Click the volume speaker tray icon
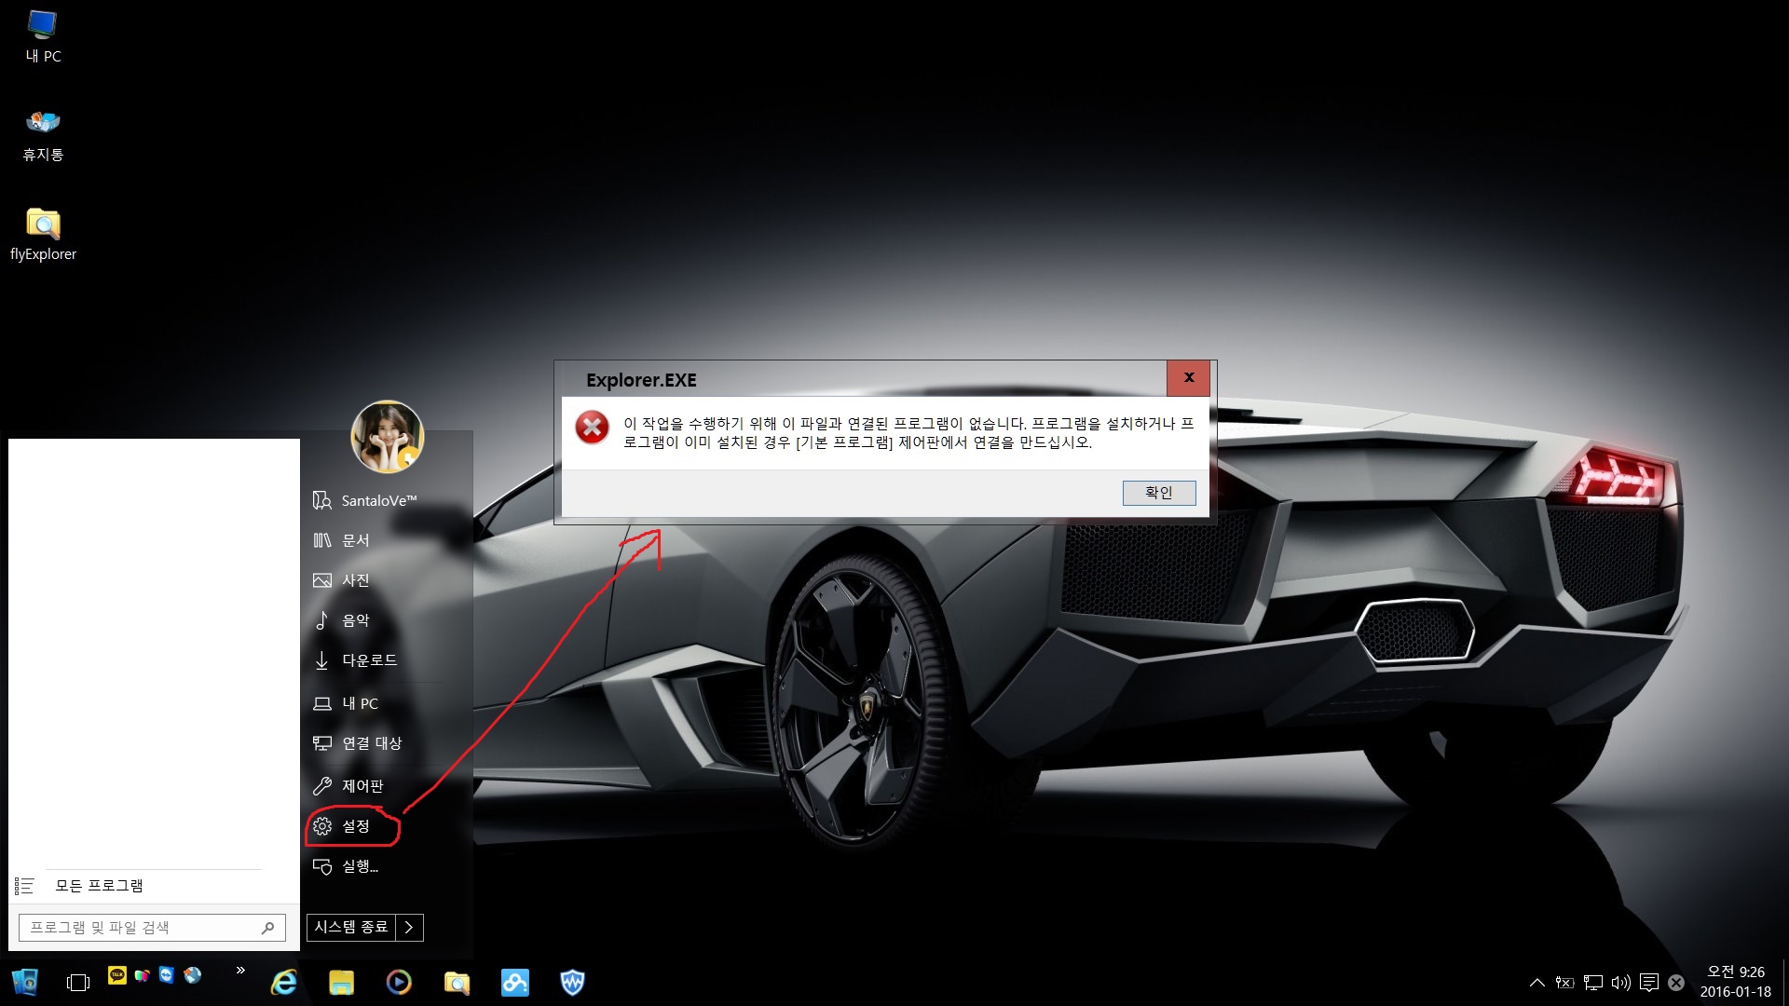 [1621, 983]
